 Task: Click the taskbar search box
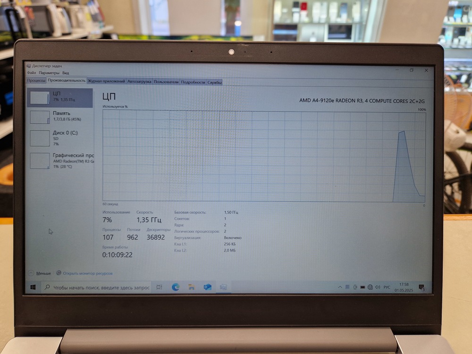(x=96, y=287)
